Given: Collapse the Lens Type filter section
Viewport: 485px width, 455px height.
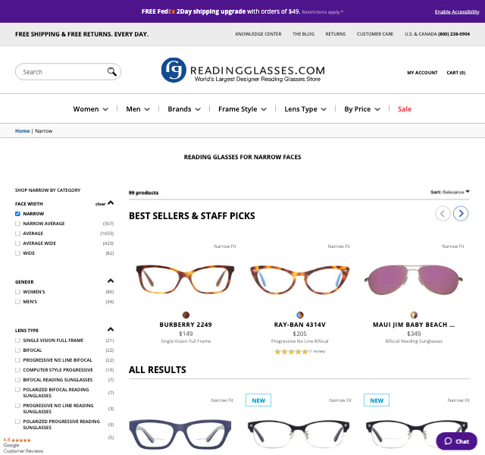Looking at the screenshot, I should pyautogui.click(x=111, y=330).
